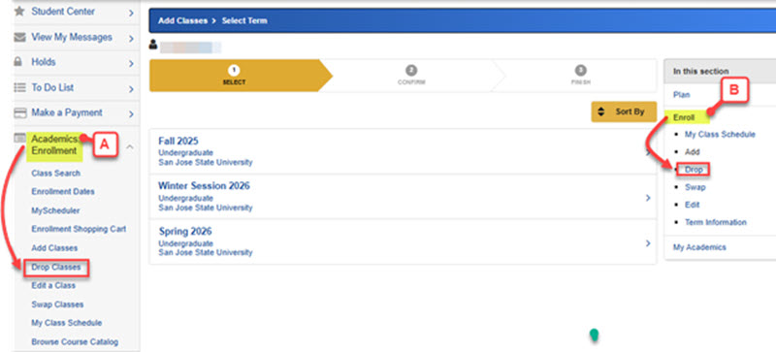Click step 1 Select in progress bar
Image resolution: width=776 pixels, height=352 pixels.
pos(234,76)
